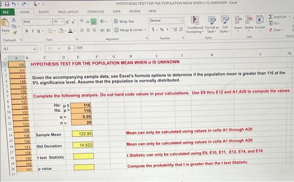Image resolution: width=294 pixels, height=182 pixels.
Task: Decrease font size with smaller A icon
Action: 73,22
